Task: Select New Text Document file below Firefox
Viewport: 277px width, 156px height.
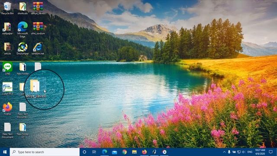Action: (x=7, y=130)
